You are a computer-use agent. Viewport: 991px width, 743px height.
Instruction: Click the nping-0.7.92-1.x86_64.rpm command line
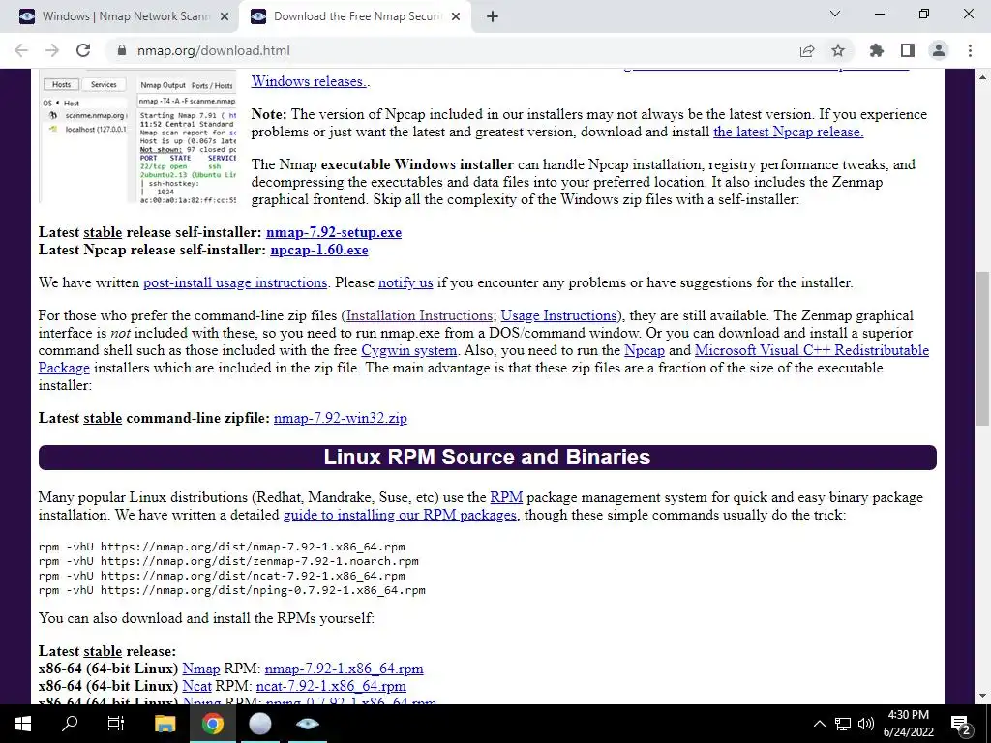[232, 590]
